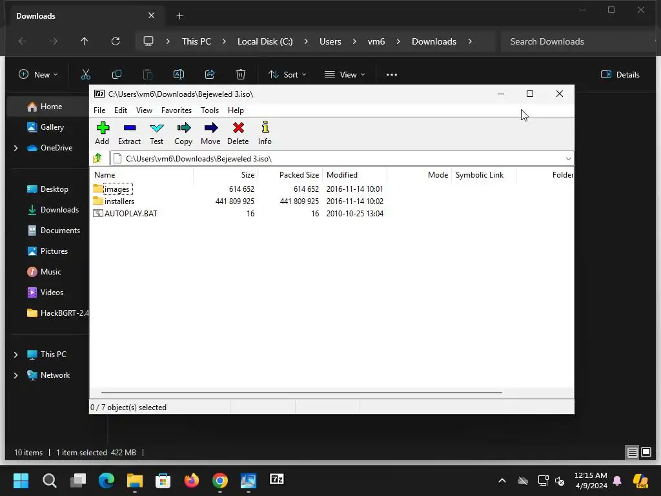Select the installers folder in 7-Zip

pyautogui.click(x=119, y=201)
